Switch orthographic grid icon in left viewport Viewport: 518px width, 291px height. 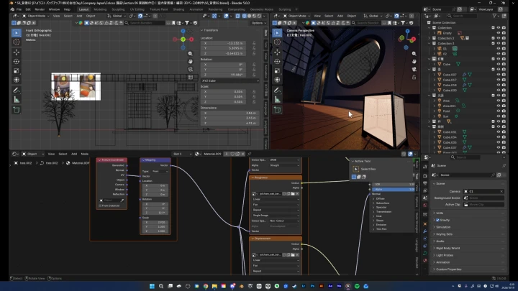click(x=190, y=77)
